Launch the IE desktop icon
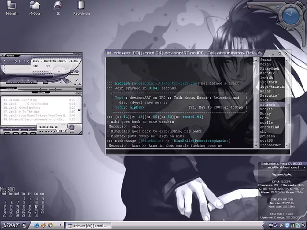Screen dimensions: 307x230 [58, 8]
